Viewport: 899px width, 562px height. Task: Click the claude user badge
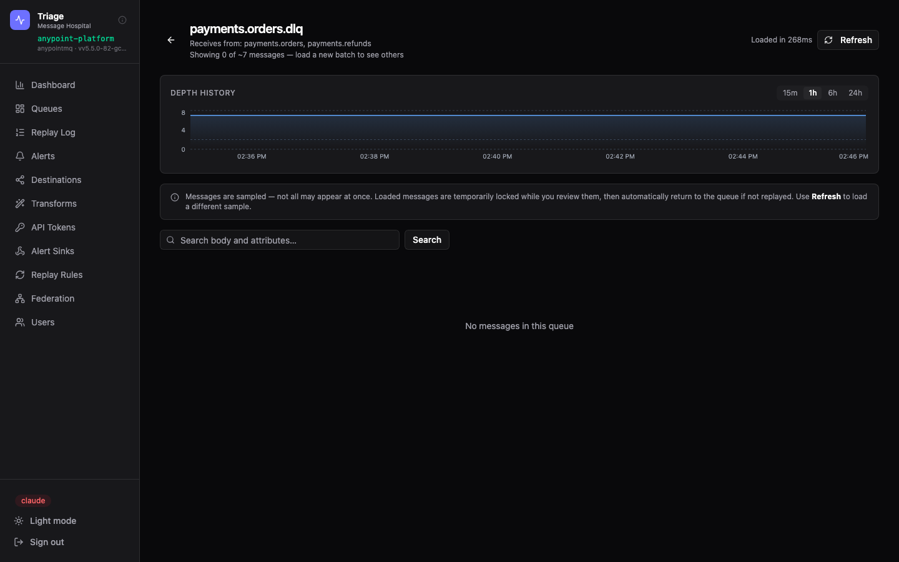coord(33,501)
